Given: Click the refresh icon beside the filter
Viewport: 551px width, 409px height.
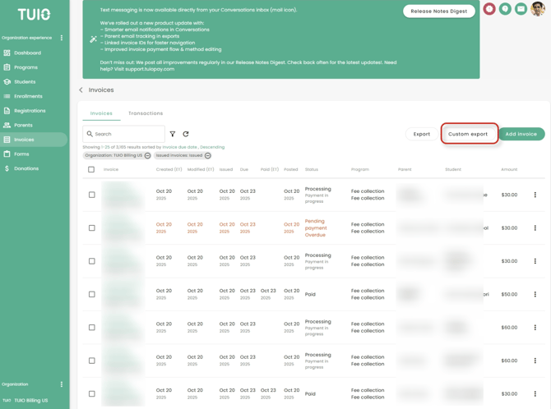Looking at the screenshot, I should 186,134.
